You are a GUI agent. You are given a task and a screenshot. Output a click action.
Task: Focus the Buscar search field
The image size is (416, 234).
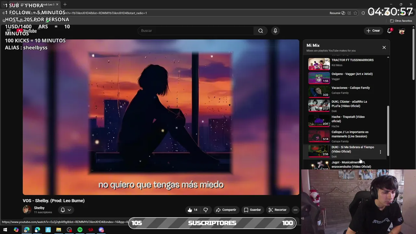coord(195,31)
